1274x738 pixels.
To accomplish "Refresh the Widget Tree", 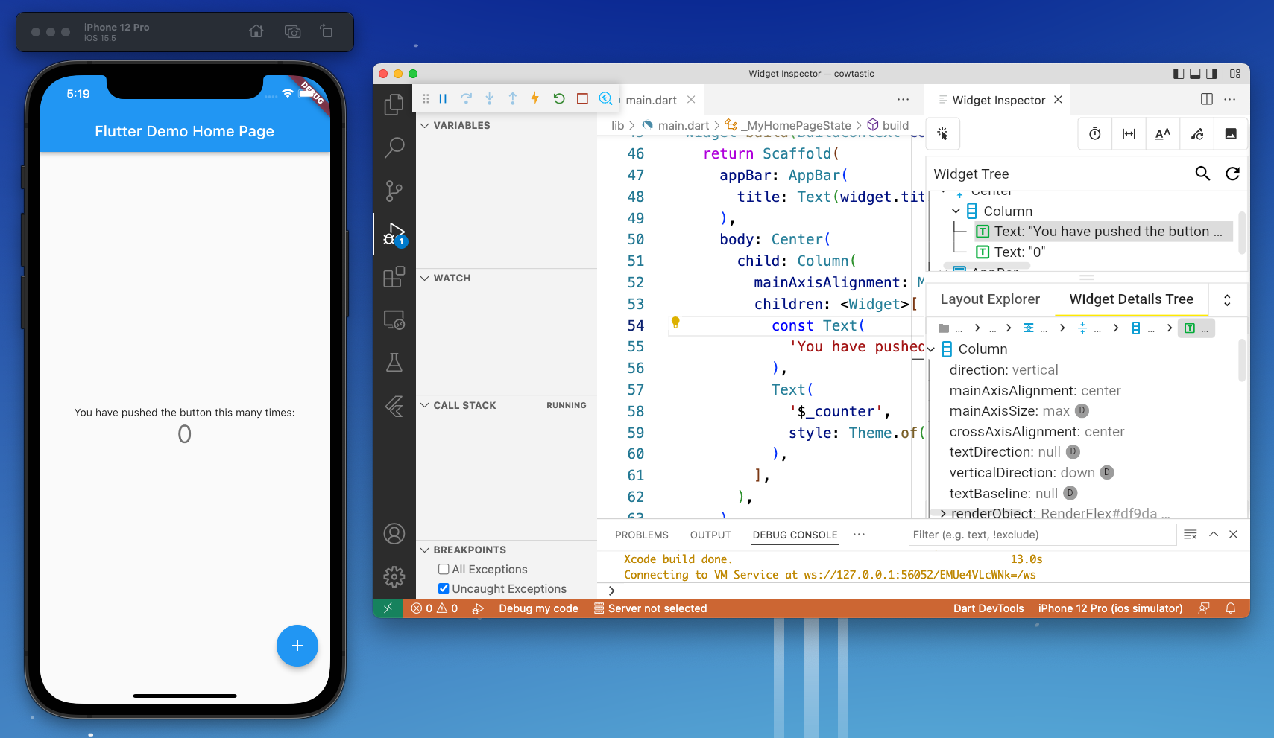I will [1233, 174].
